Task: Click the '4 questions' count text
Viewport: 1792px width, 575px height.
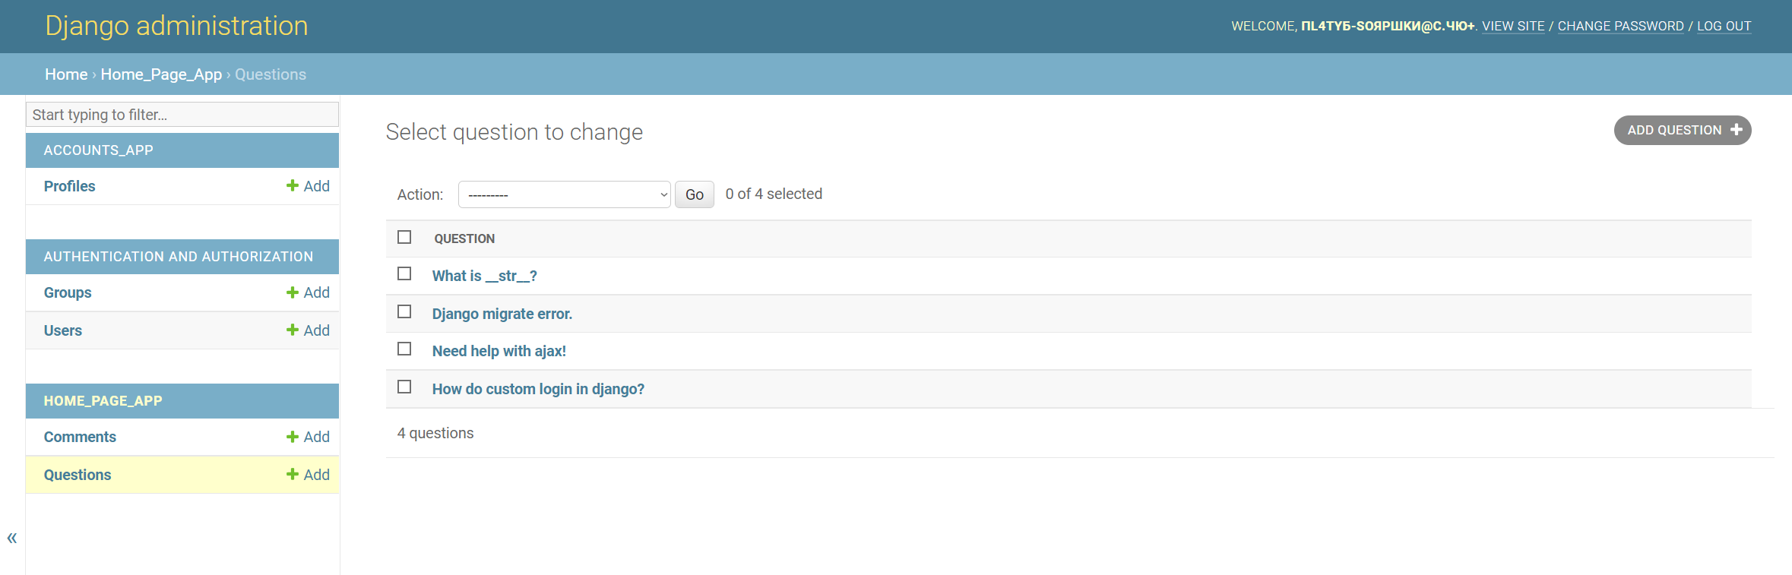Action: point(435,433)
